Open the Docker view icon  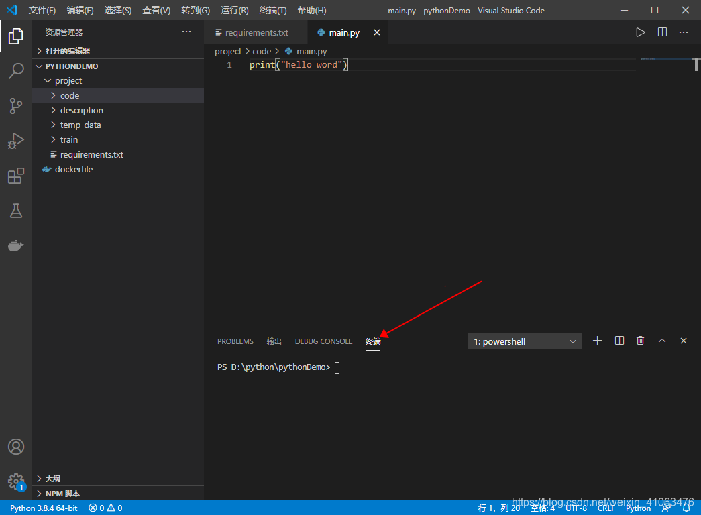coord(16,245)
